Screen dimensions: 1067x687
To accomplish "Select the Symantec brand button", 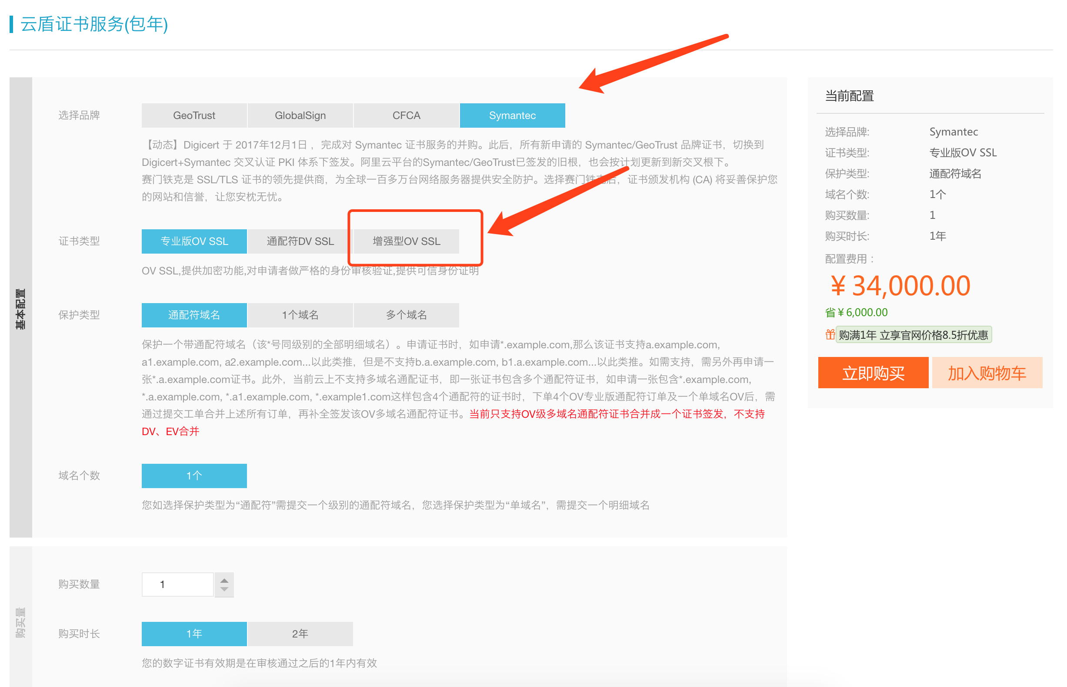I will [x=512, y=116].
